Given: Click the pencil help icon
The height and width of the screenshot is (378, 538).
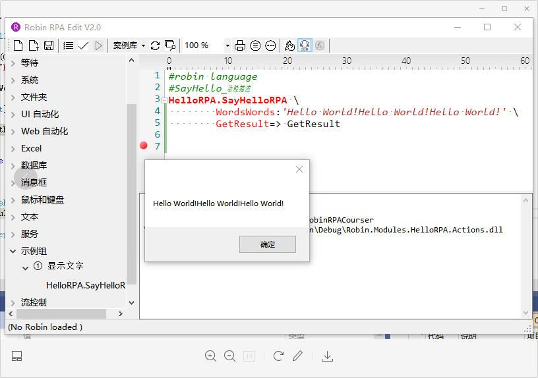Looking at the screenshot, I should click(x=289, y=45).
